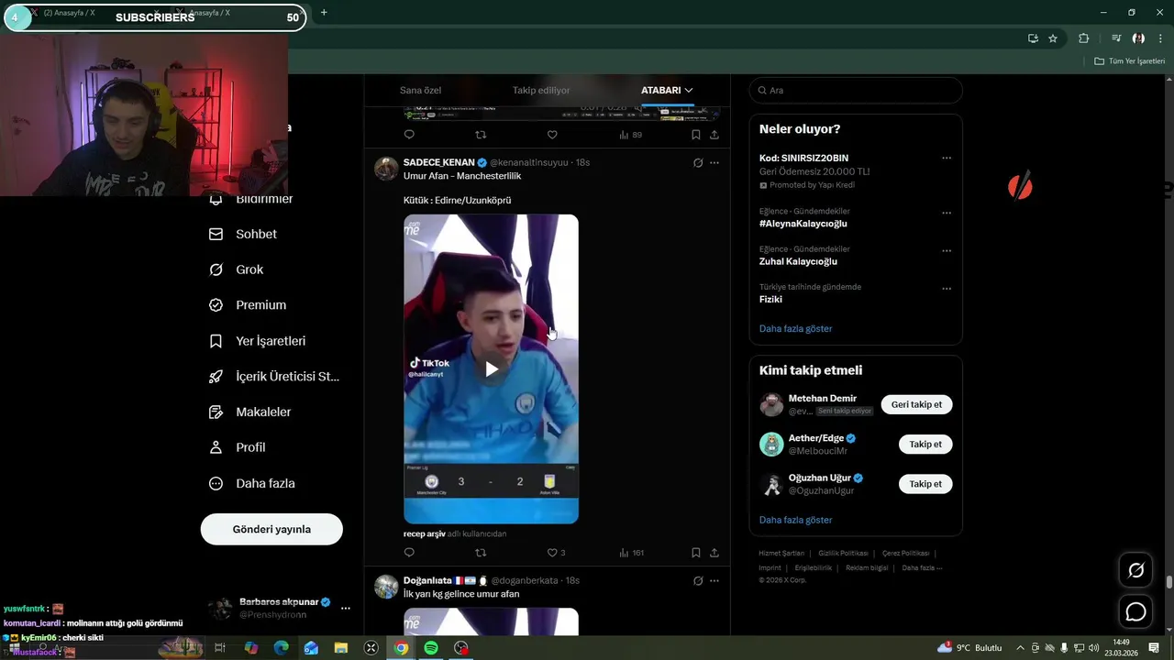Share the post with 89 views
This screenshot has width=1174, height=660.
pyautogui.click(x=714, y=135)
